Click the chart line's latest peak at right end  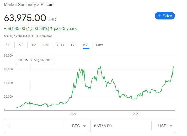[173, 67]
